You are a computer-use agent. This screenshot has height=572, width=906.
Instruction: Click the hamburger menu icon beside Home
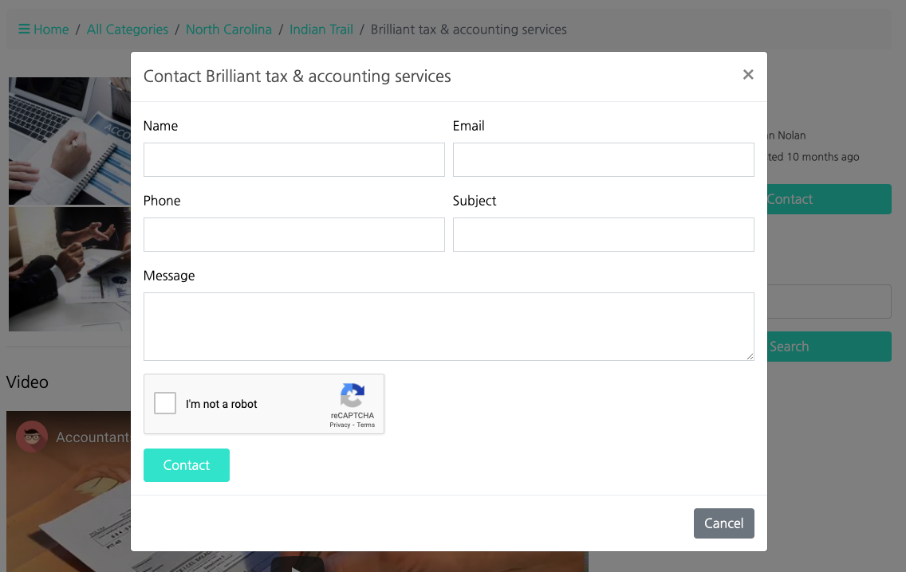[x=24, y=29]
